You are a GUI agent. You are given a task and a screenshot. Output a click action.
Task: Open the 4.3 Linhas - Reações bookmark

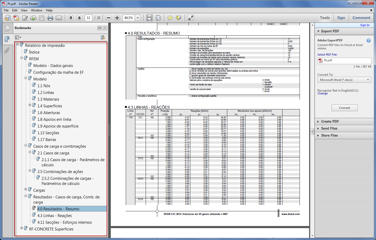pyautogui.click(x=55, y=216)
